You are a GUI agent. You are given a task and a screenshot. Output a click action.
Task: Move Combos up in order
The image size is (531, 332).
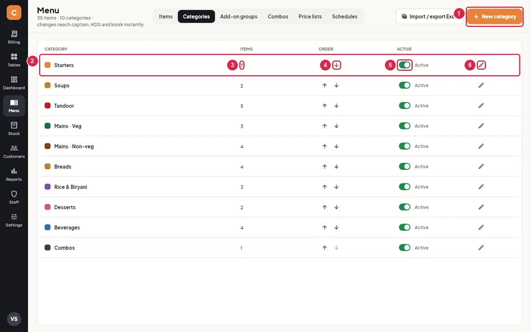click(324, 248)
